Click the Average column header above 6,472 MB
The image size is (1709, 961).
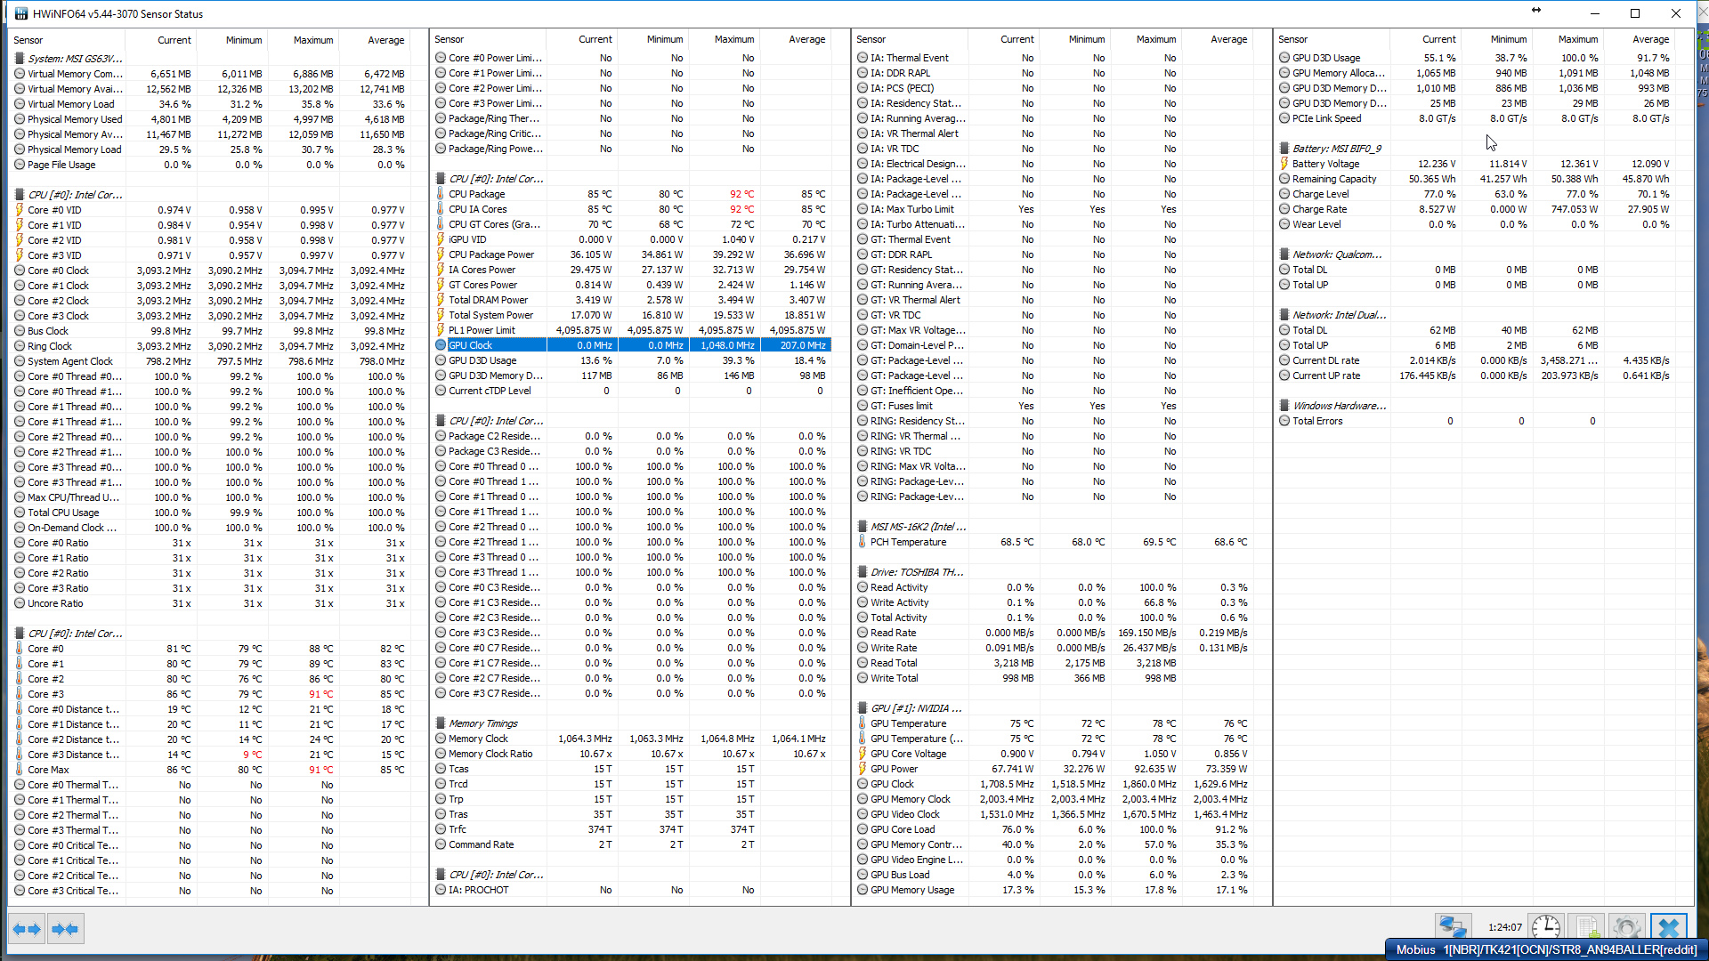pos(385,40)
